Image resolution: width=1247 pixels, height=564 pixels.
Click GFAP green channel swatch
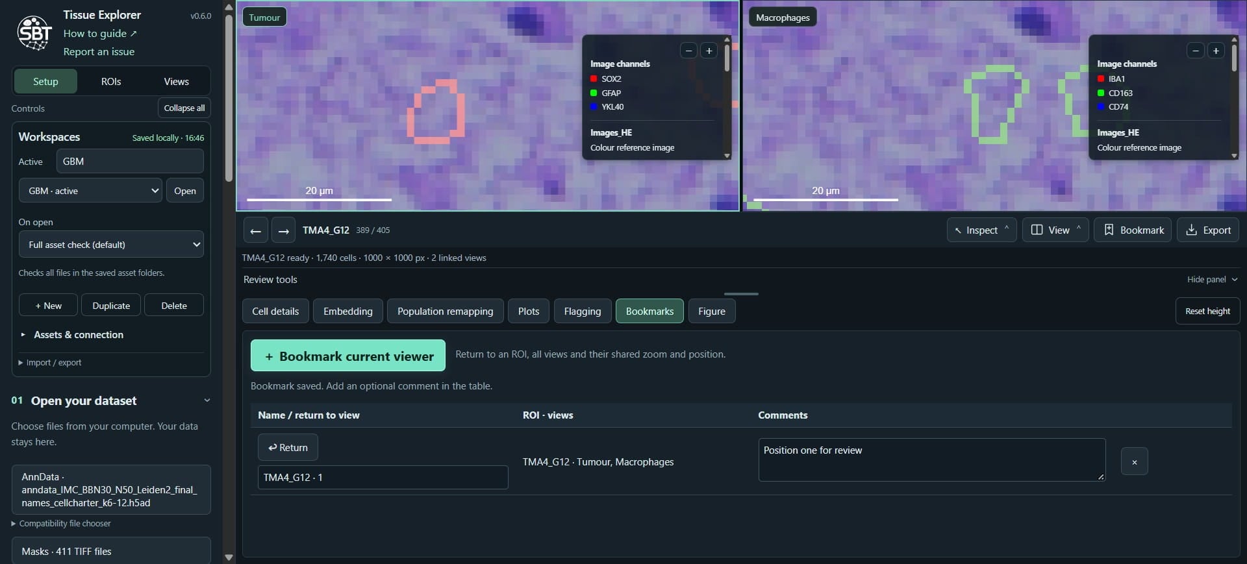tap(594, 93)
